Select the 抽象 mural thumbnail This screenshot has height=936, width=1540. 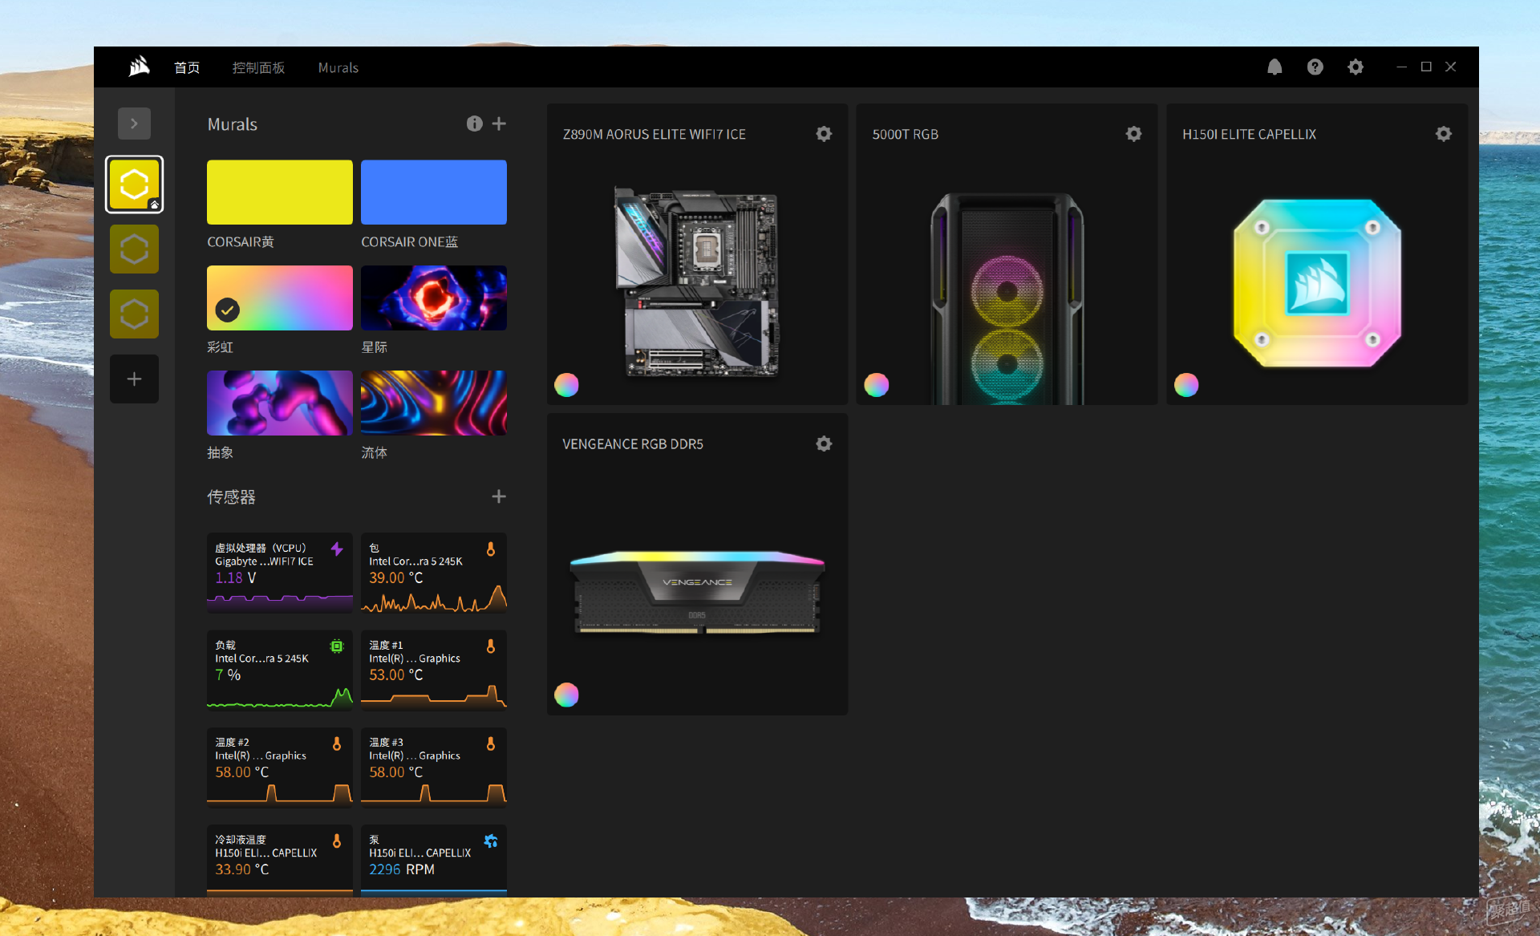point(279,403)
